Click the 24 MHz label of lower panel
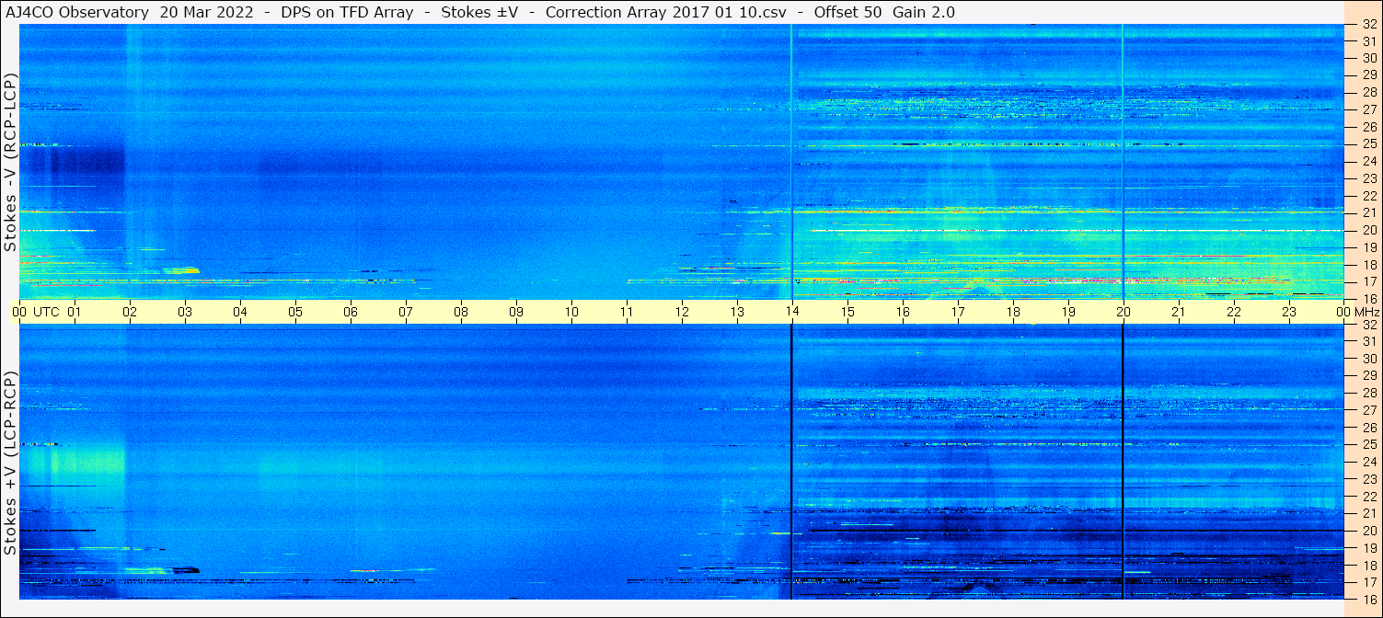This screenshot has height=618, width=1383. pyautogui.click(x=1368, y=462)
